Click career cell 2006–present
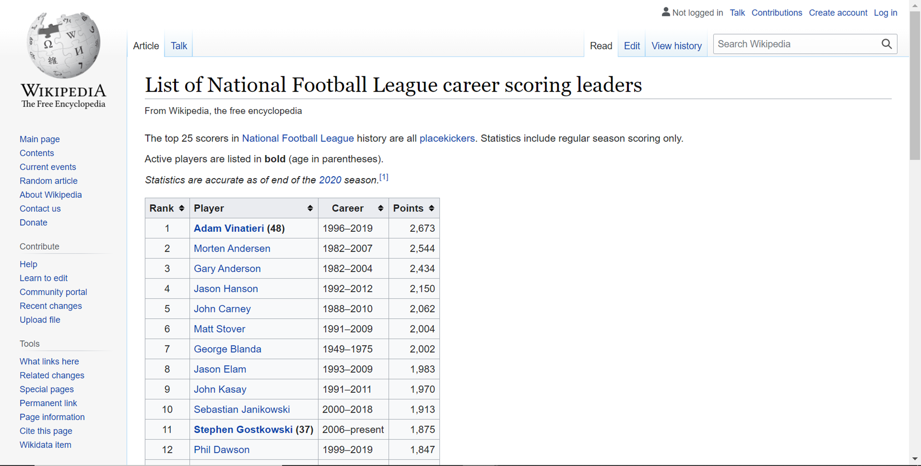The width and height of the screenshot is (921, 466). tap(353, 430)
